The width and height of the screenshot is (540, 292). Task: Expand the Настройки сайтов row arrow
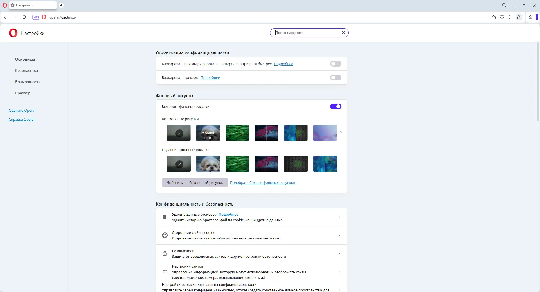click(339, 272)
